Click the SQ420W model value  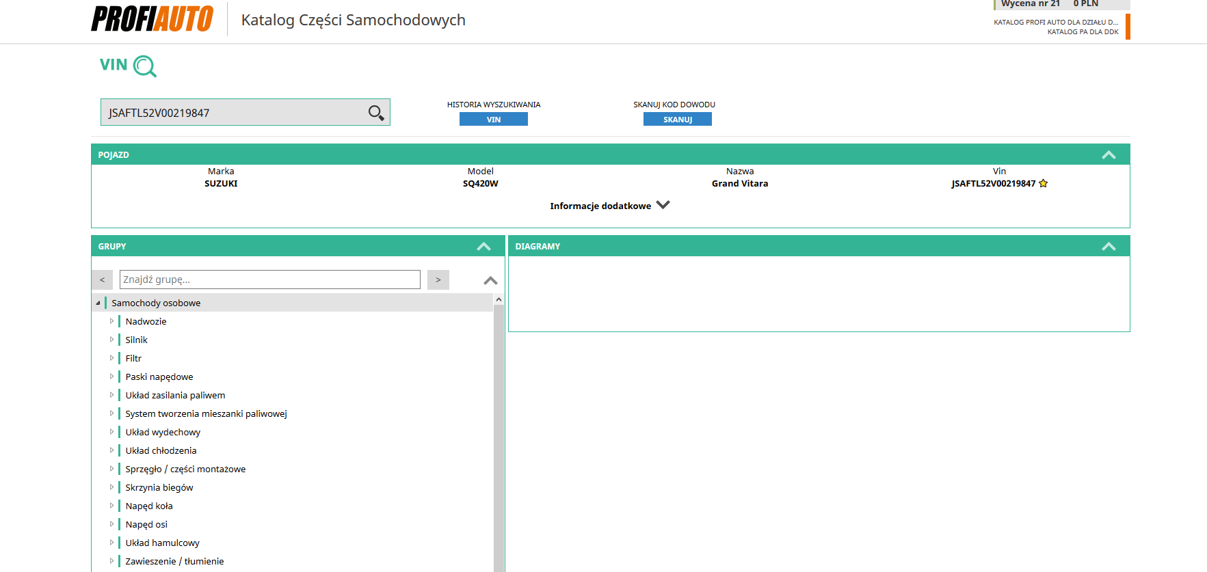tap(480, 183)
